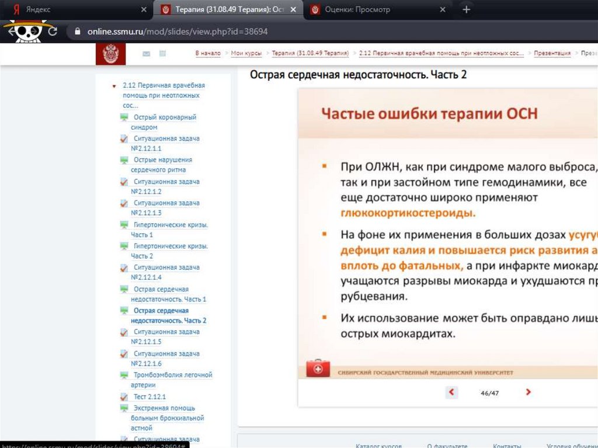
Task: Click quiz icon beside Ситуационная задача №2.12.1.2
Action: [124, 182]
